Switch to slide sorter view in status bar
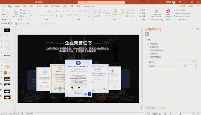This screenshot has height=115, width=201. (160, 114)
